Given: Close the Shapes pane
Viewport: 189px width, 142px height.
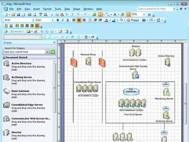Looking at the screenshot, I should (54, 42).
